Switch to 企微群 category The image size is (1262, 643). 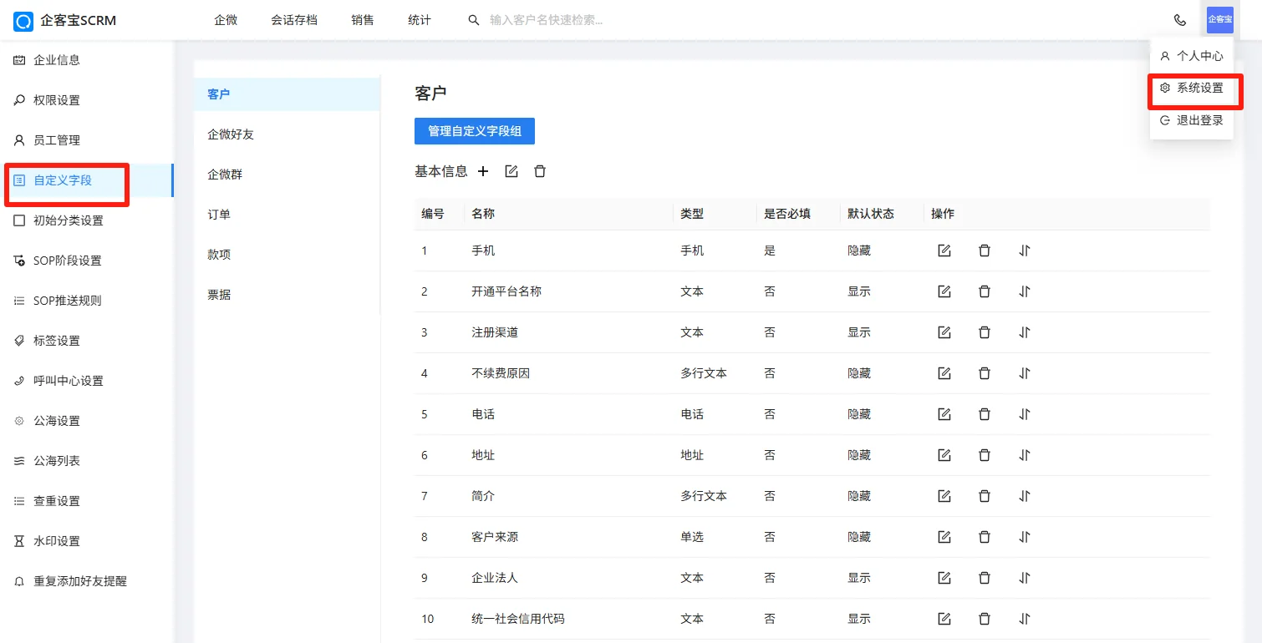point(287,175)
